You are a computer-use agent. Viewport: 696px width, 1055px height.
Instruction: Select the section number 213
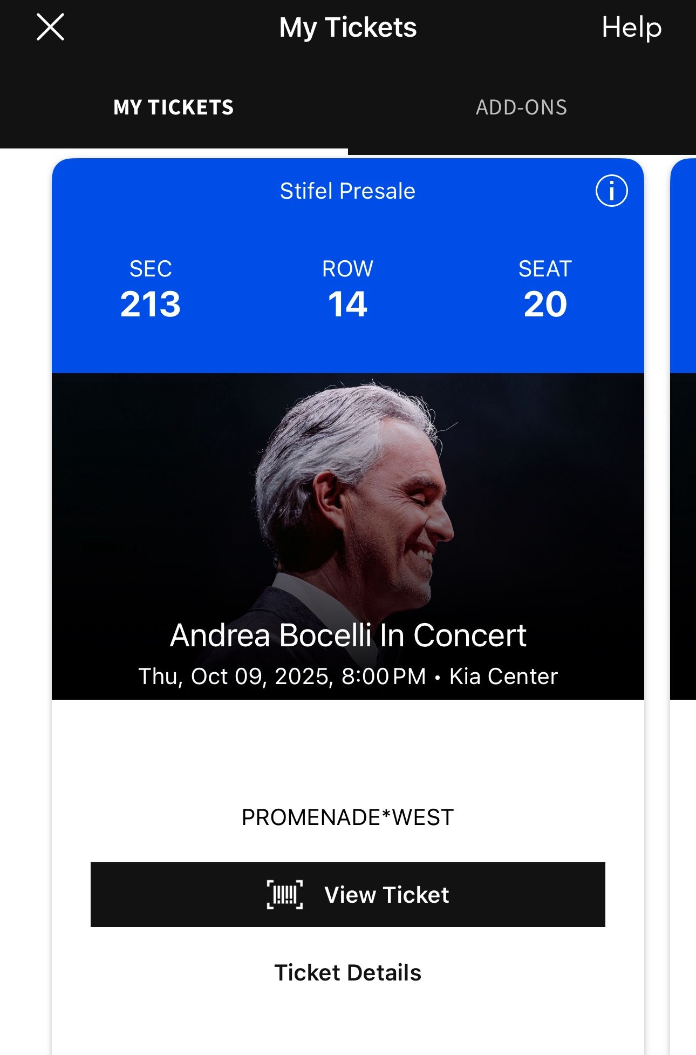(x=151, y=304)
